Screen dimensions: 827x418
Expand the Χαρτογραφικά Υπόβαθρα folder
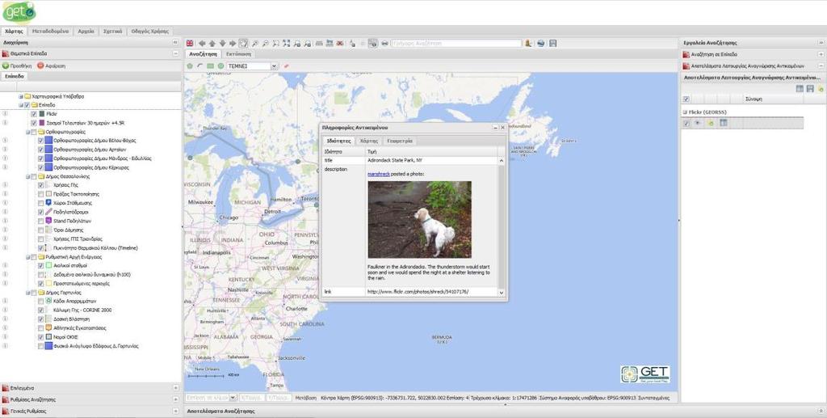[x=21, y=96]
